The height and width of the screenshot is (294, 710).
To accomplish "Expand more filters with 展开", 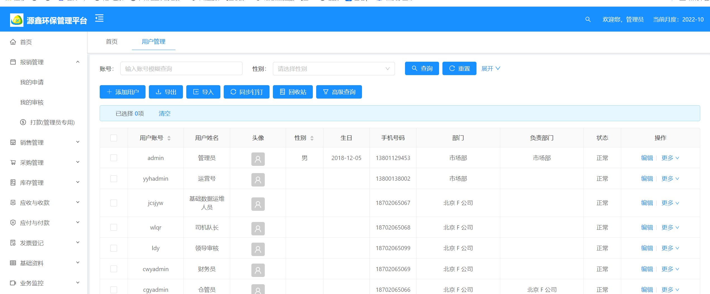I will coord(491,69).
